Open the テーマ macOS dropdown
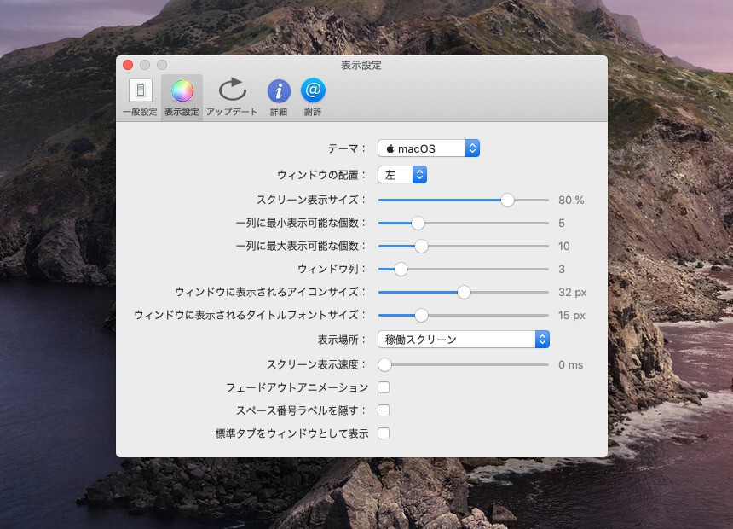 429,148
